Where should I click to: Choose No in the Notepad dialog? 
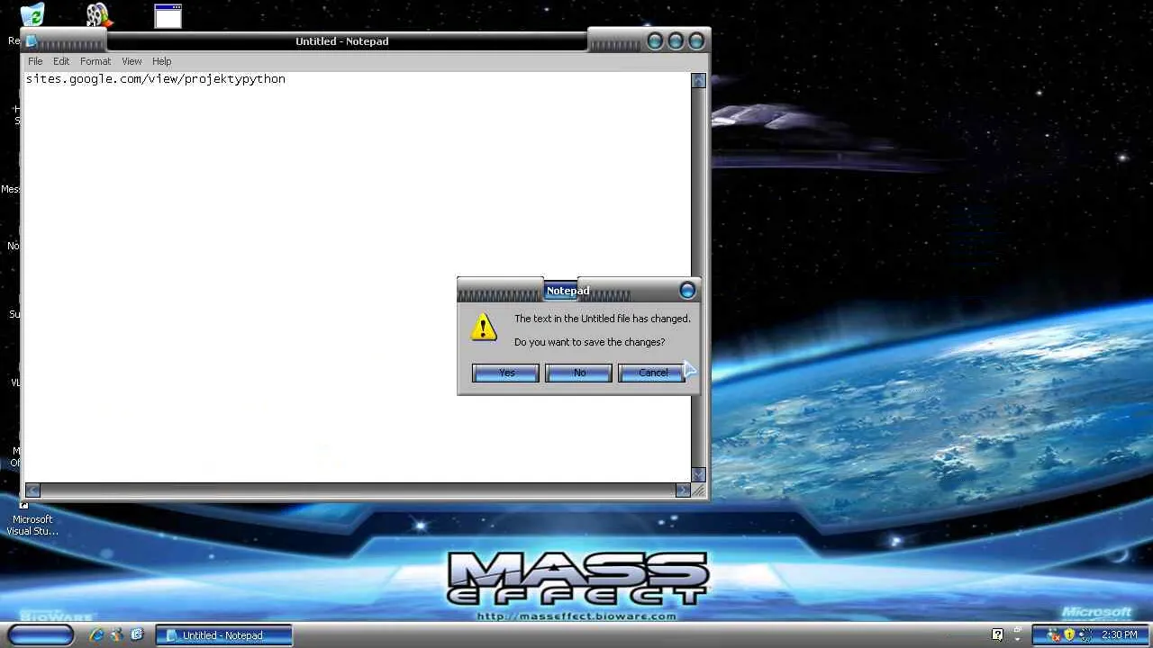[578, 373]
